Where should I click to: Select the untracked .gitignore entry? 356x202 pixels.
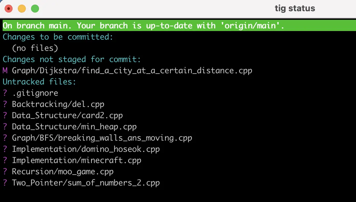35,93
